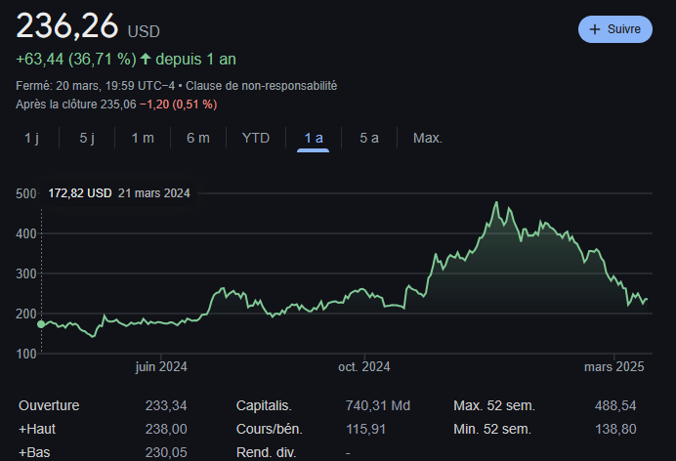
Task: Click the green starting dot on the chart
Action: tap(40, 323)
